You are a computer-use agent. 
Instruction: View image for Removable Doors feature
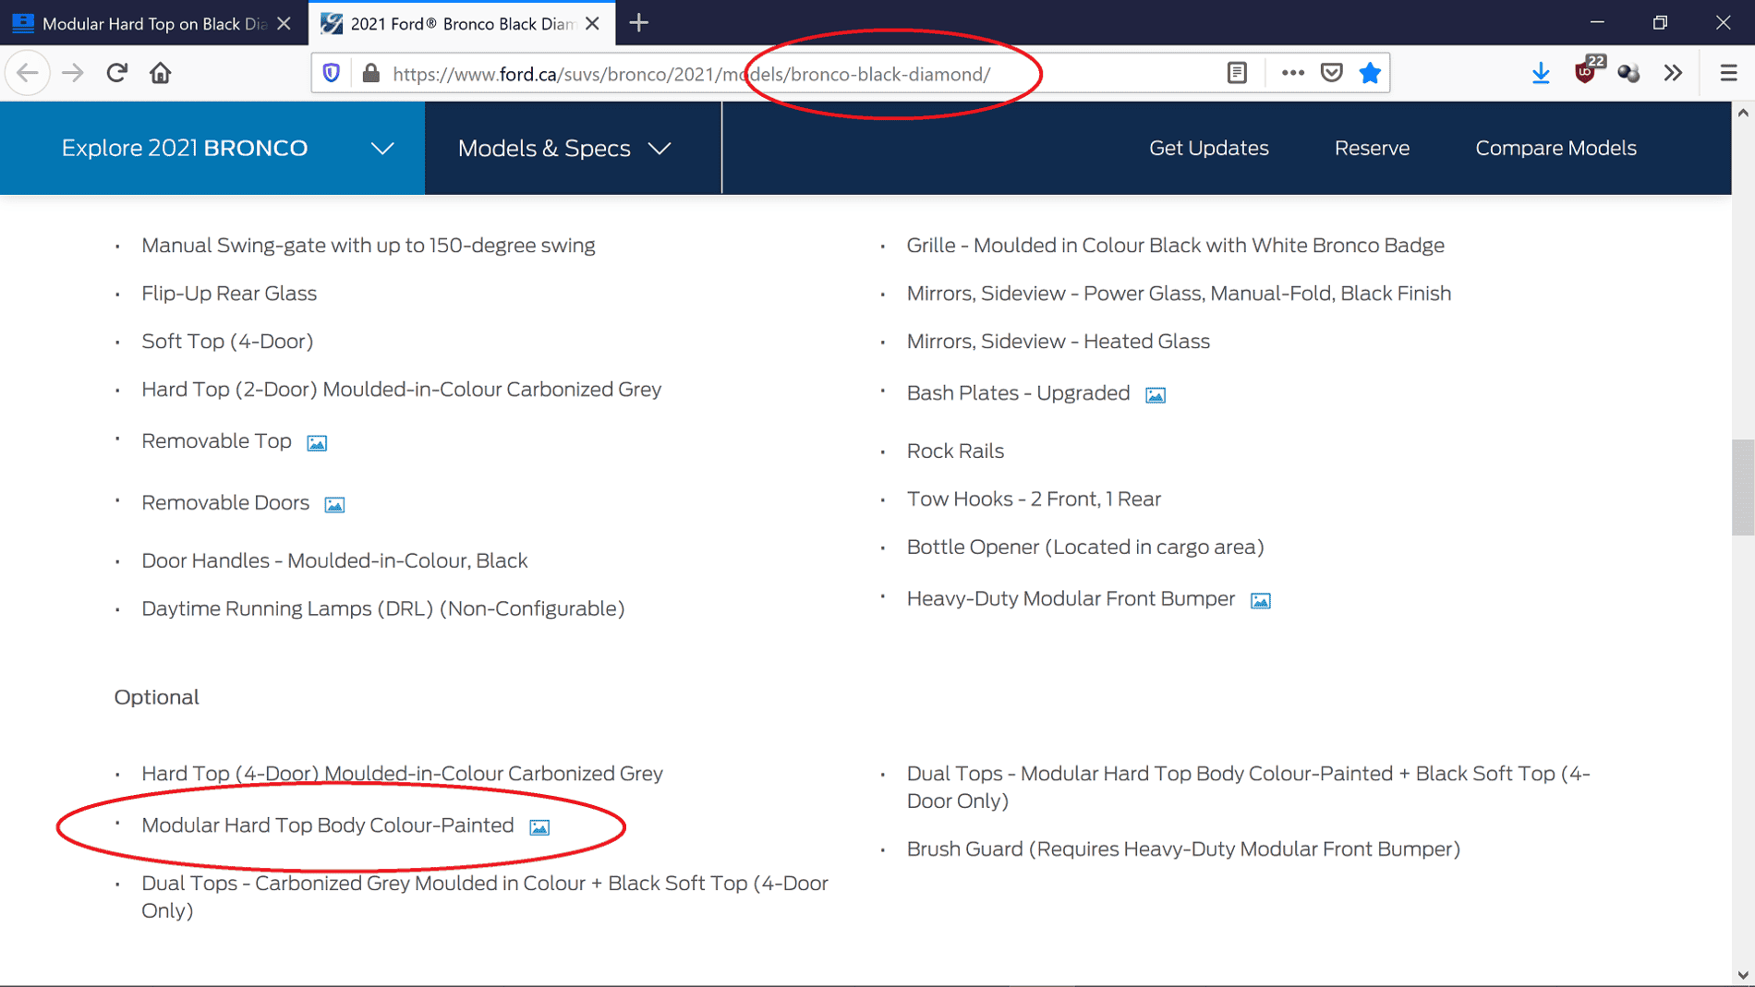tap(334, 505)
